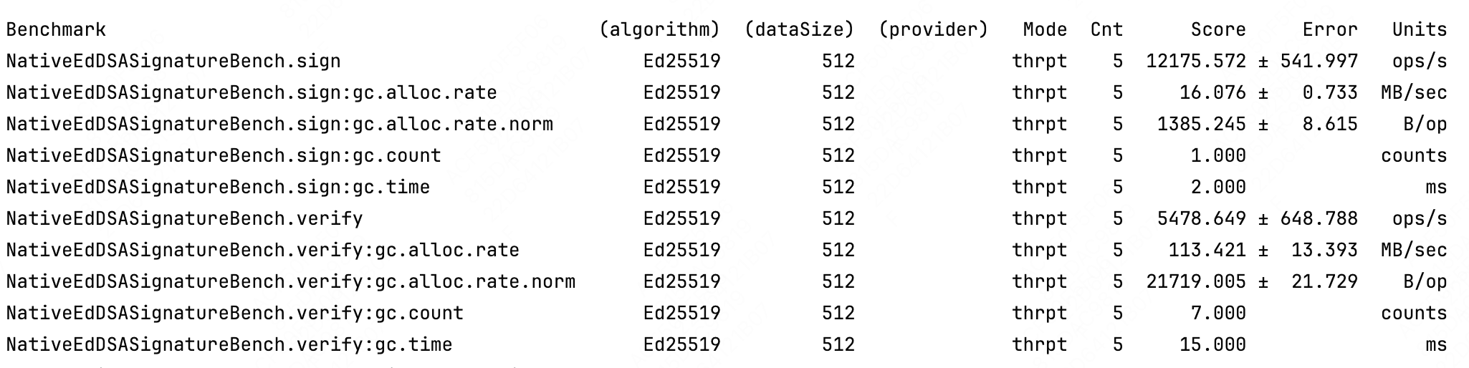Click the verify:gc.count benchmark name

coord(235,313)
